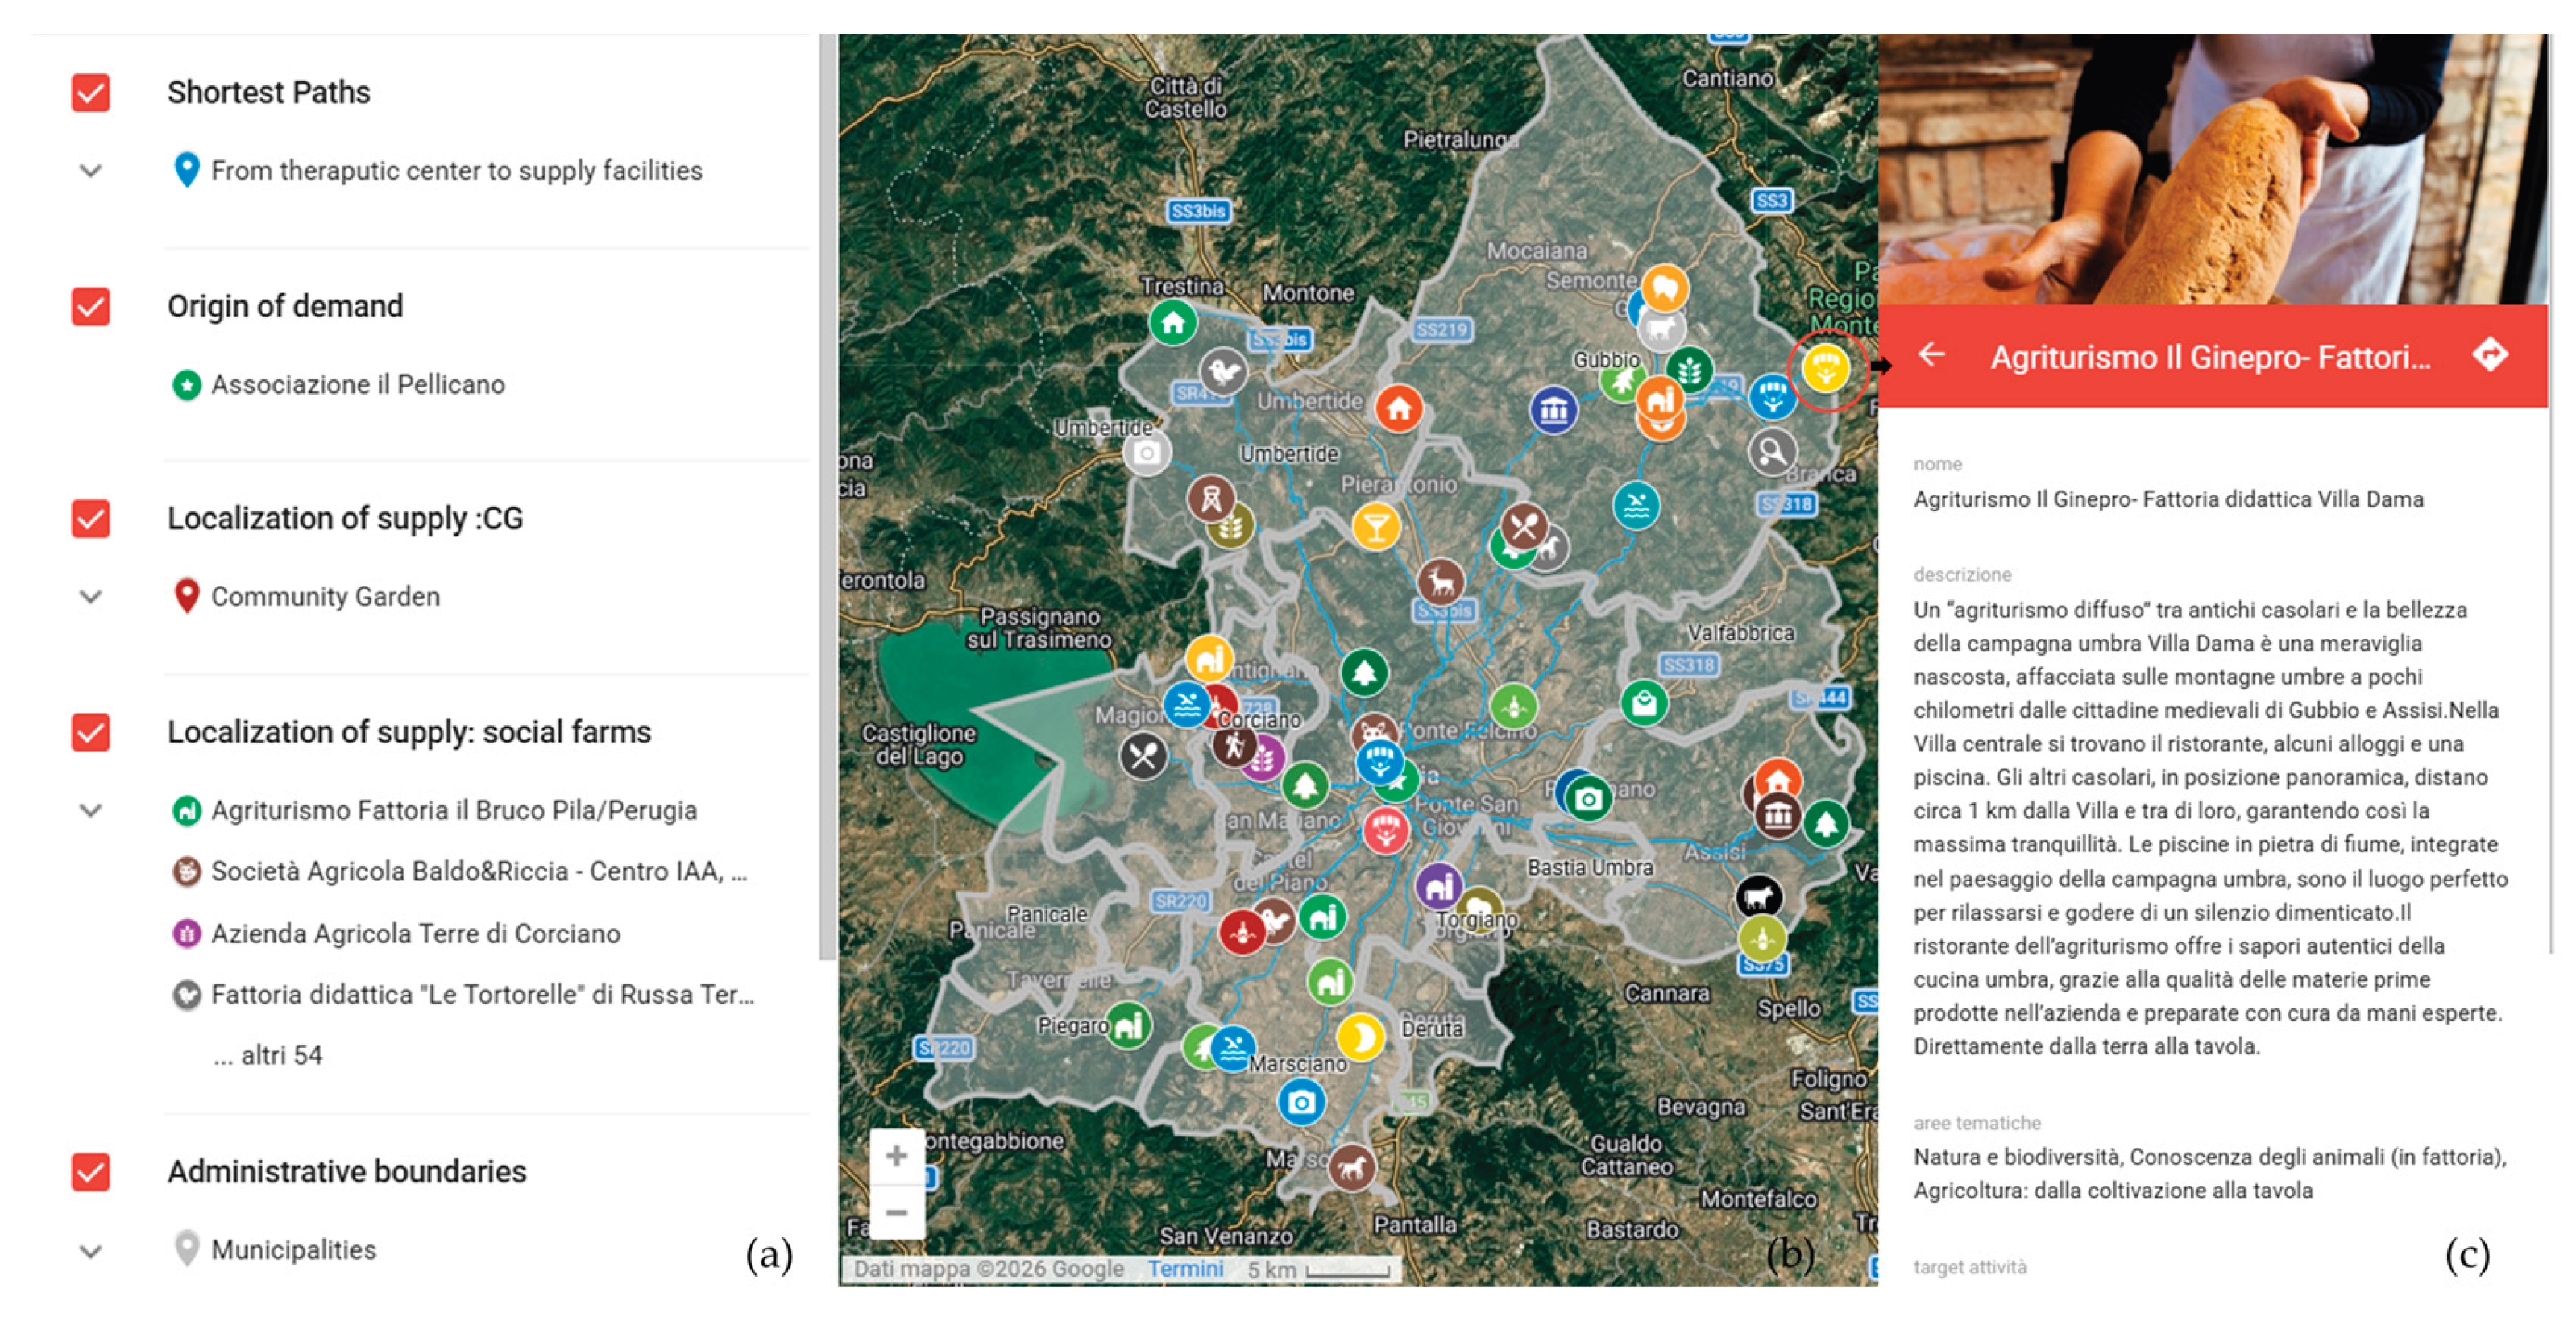Select Azienda Agricola Terre di Corciano
The image size is (2576, 1321).
click(x=415, y=934)
